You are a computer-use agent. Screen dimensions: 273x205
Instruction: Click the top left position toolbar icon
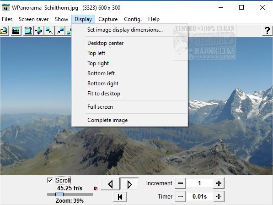point(49,31)
